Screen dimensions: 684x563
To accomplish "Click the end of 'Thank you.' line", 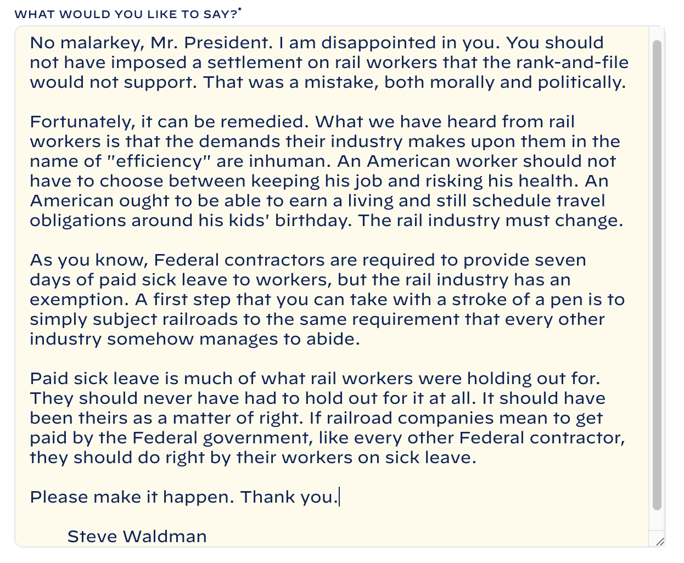I will (339, 497).
